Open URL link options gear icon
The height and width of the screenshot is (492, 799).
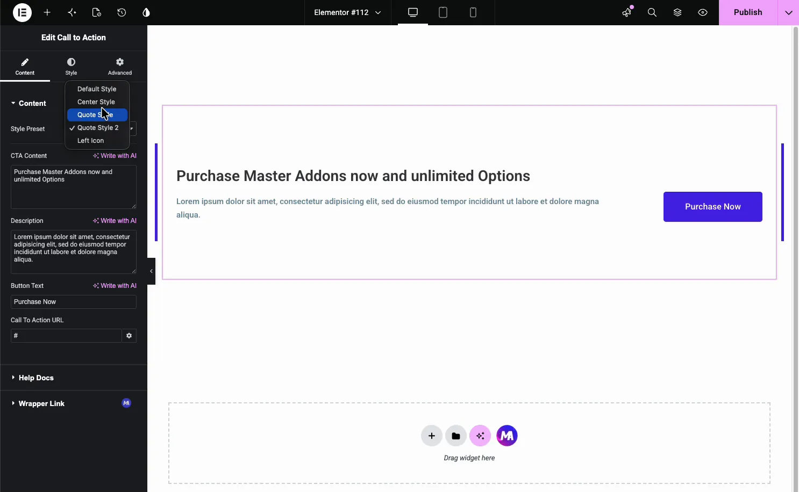(129, 336)
